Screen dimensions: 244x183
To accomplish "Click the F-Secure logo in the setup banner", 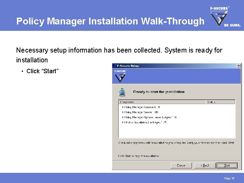I will [120, 76].
